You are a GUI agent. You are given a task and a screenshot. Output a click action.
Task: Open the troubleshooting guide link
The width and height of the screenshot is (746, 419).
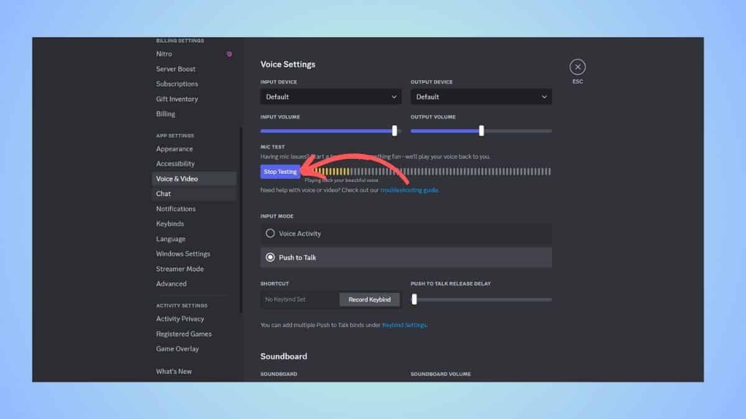tap(409, 190)
